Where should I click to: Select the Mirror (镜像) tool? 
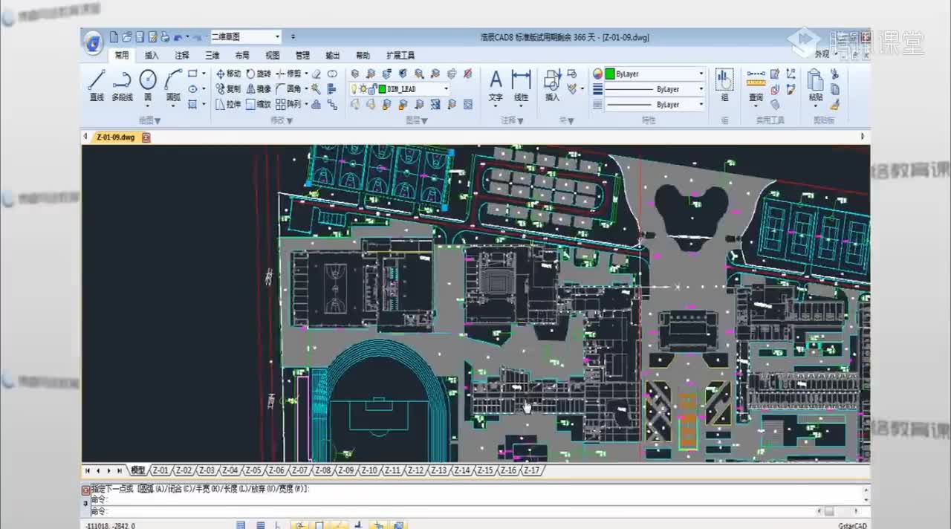tap(259, 89)
